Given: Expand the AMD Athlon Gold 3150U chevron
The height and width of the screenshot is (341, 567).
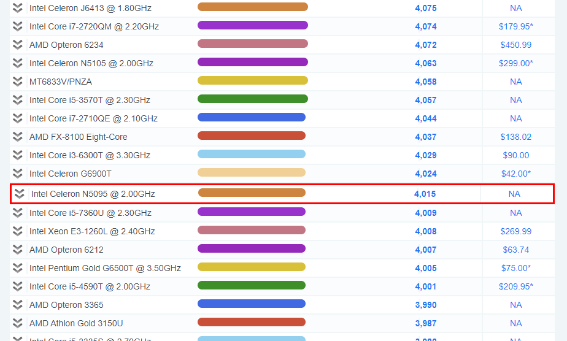Looking at the screenshot, I should (17, 323).
